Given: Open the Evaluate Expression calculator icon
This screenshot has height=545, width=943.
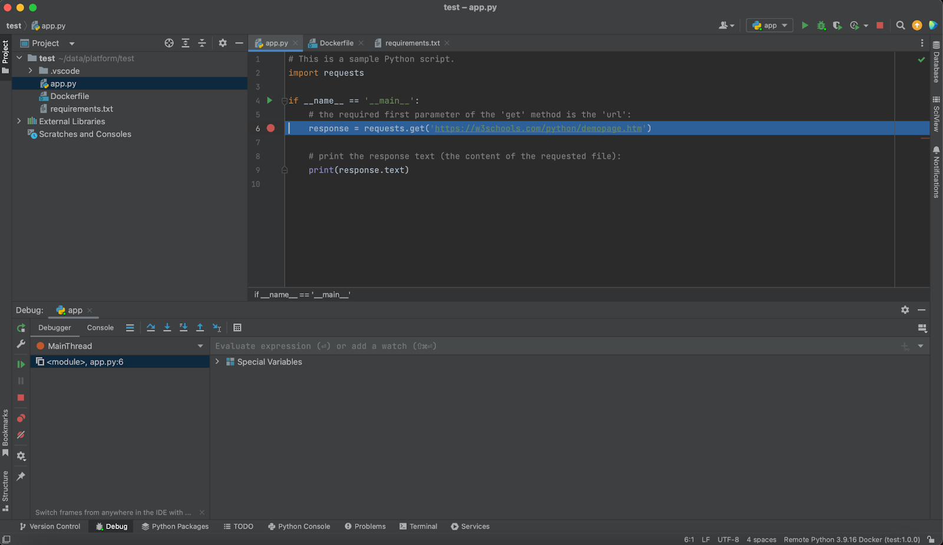Looking at the screenshot, I should point(238,328).
